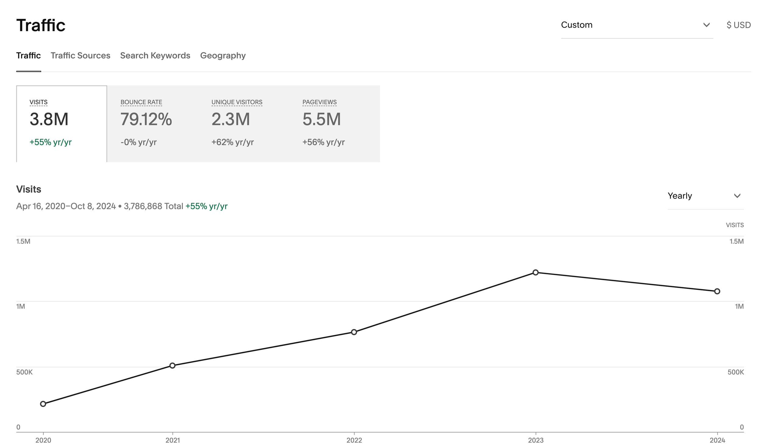Change the $ USD currency setting
Image resolution: width=762 pixels, height=446 pixels.
(x=738, y=25)
